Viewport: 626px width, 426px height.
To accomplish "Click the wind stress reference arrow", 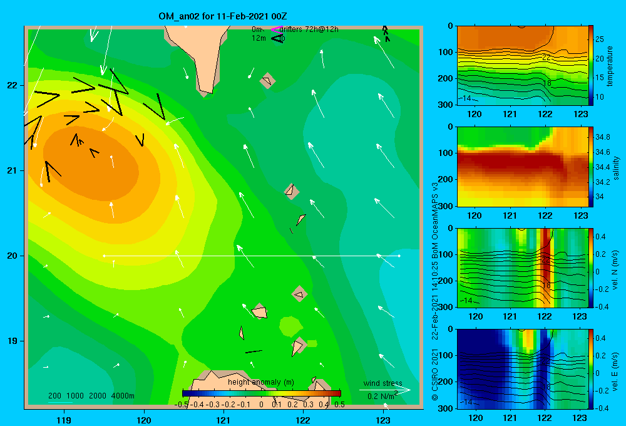I will point(385,390).
